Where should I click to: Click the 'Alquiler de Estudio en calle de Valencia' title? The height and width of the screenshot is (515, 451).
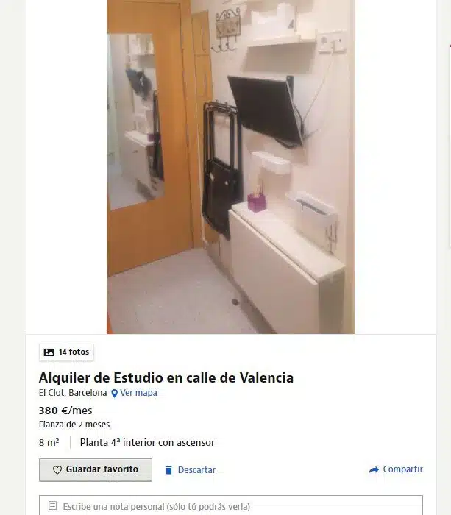tap(166, 377)
